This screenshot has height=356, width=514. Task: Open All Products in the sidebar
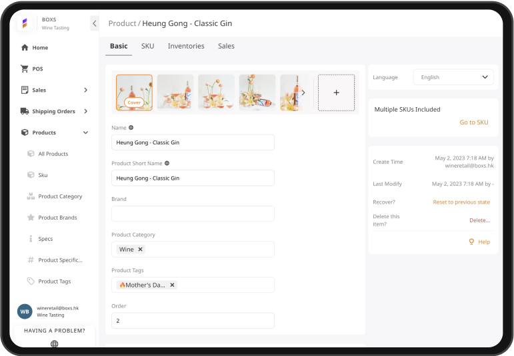(53, 154)
